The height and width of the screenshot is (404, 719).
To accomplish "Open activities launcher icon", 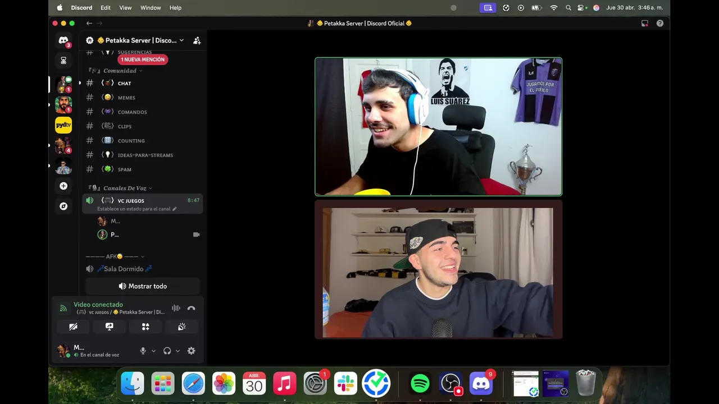I will (145, 327).
